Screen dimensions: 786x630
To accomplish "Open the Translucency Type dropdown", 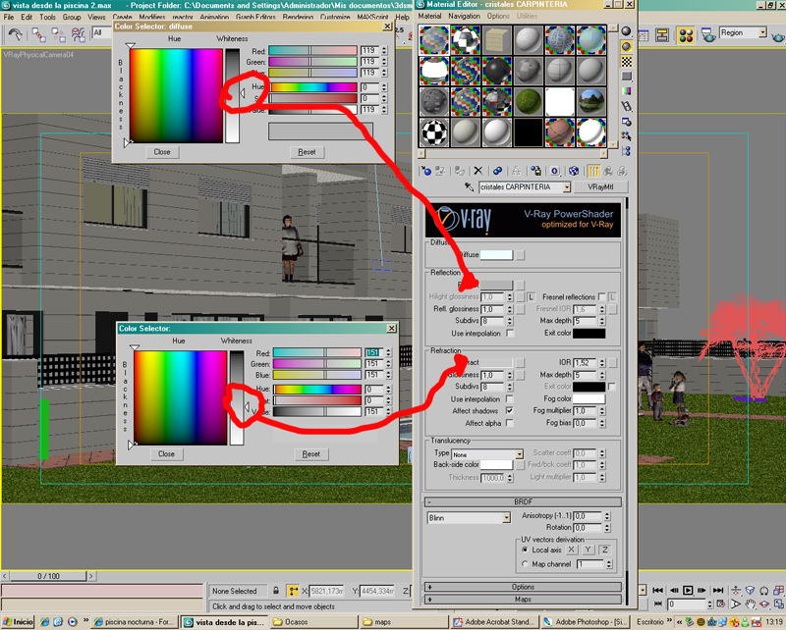I will [x=520, y=454].
